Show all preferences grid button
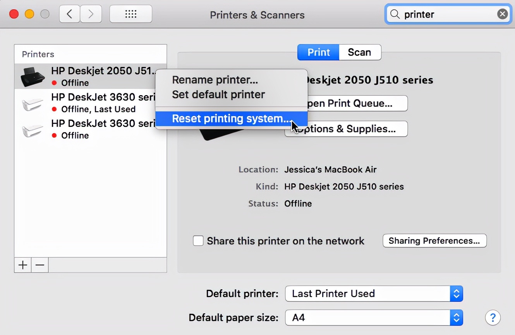This screenshot has width=515, height=335. pos(131,14)
